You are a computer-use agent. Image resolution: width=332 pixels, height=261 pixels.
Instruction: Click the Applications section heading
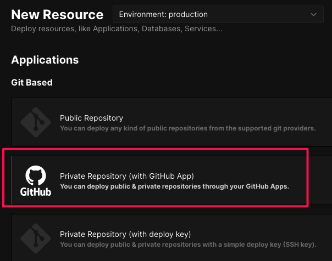pyautogui.click(x=45, y=60)
